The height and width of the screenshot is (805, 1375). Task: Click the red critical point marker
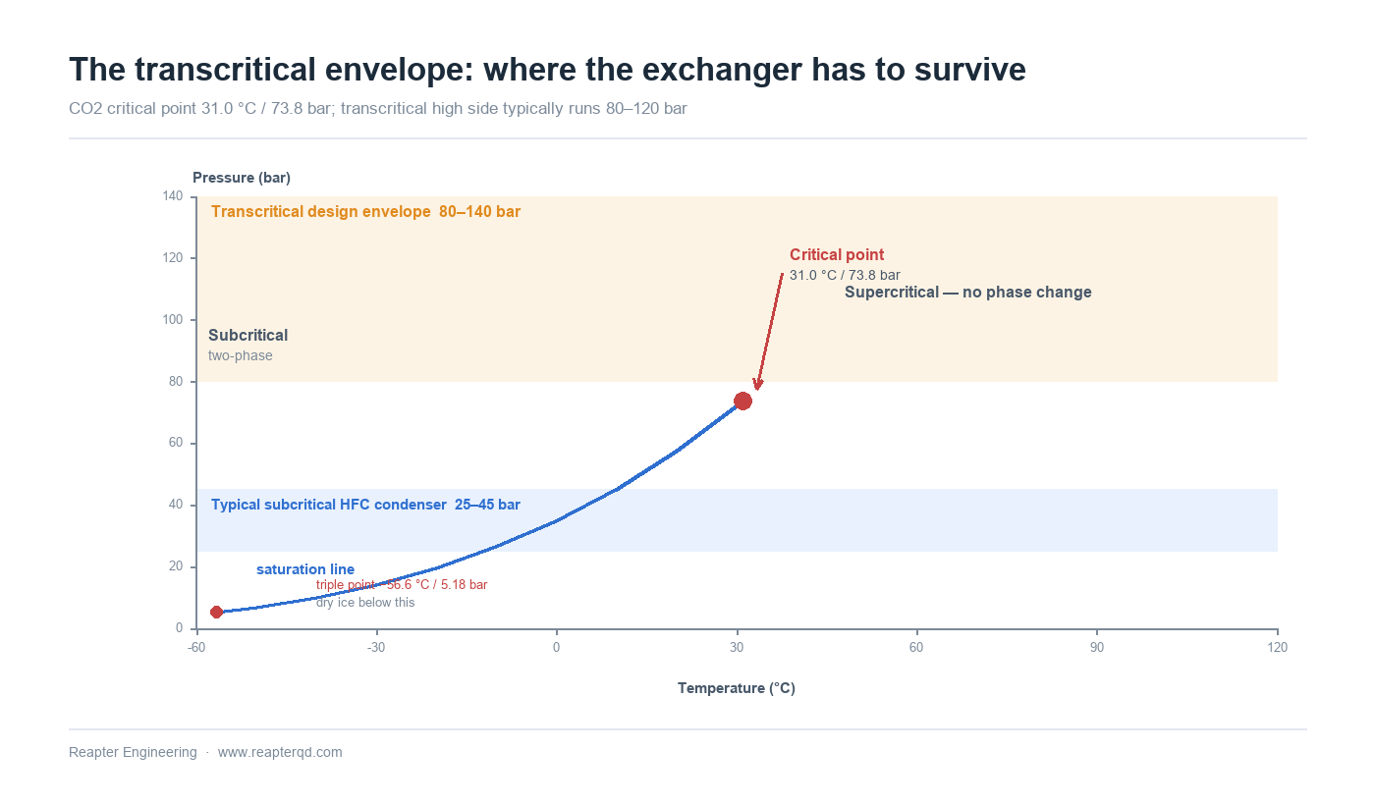coord(742,401)
